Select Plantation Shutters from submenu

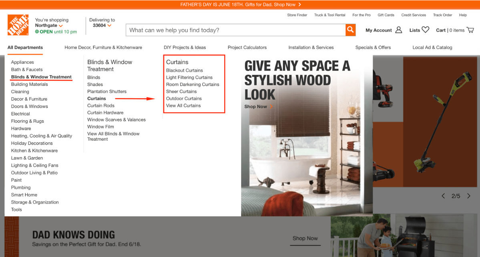click(x=107, y=92)
